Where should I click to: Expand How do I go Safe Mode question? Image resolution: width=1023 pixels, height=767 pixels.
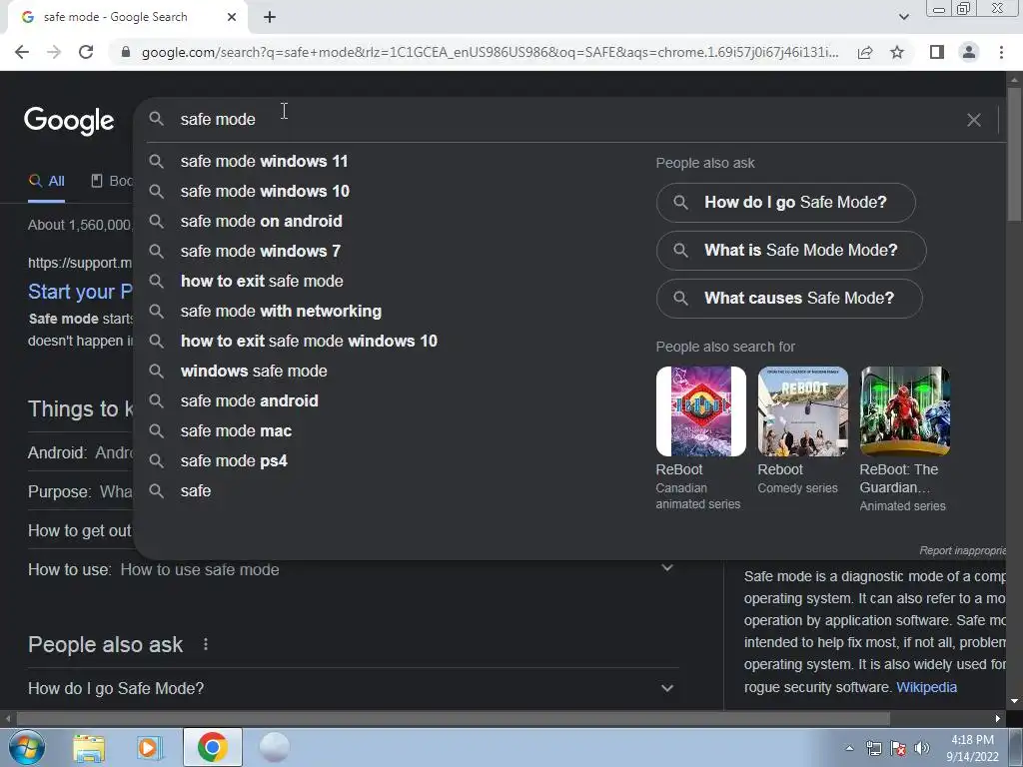353,688
